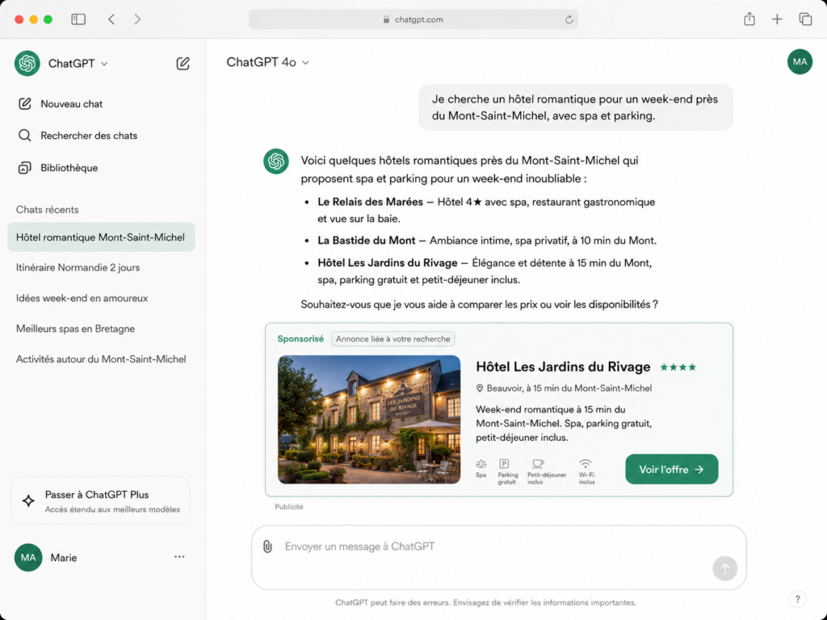This screenshot has width=827, height=620.
Task: Click the paperclip attach file icon
Action: (267, 547)
